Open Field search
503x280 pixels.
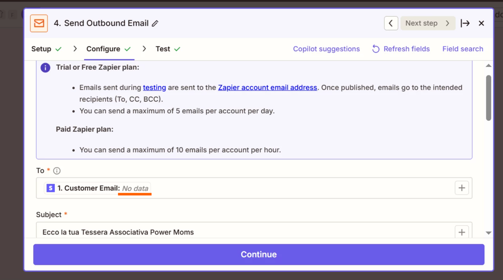click(462, 49)
